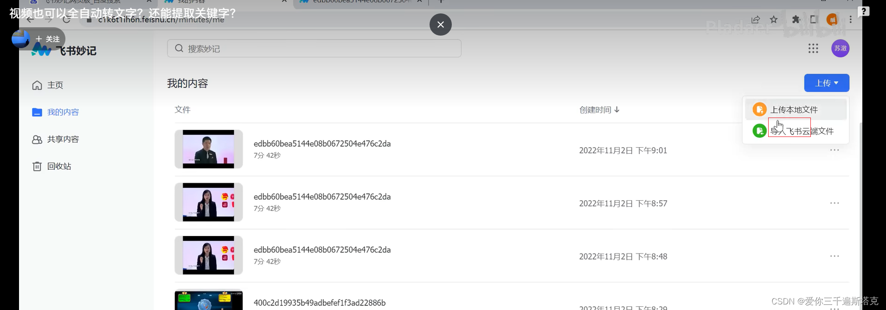Open the nine-dot app grid

click(813, 49)
